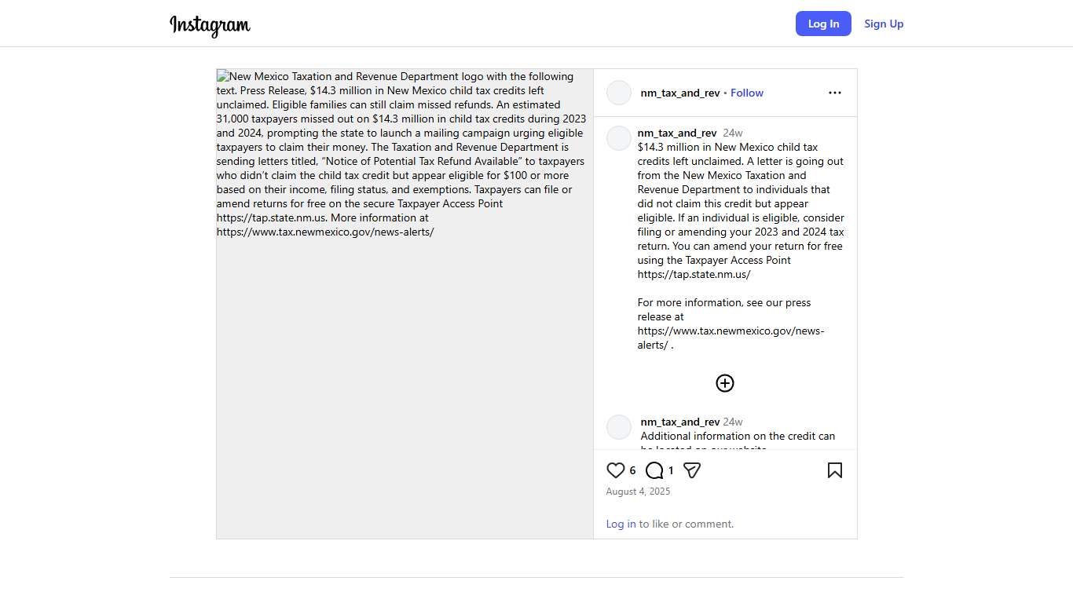This screenshot has height=603, width=1073.
Task: Open comments via the speech bubble icon
Action: tap(654, 470)
